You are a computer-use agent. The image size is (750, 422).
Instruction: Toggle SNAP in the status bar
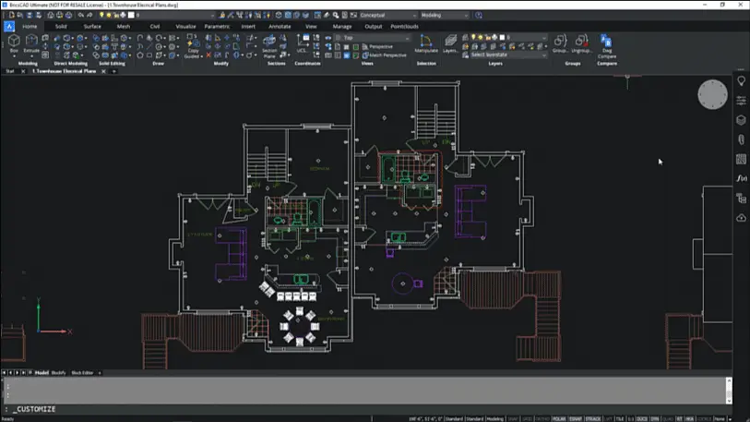click(513, 419)
